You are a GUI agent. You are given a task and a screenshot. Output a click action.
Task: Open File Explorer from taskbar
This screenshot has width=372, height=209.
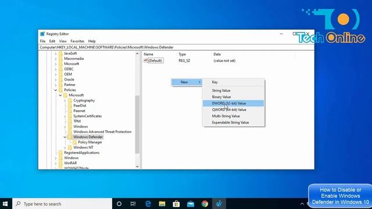(x=162, y=204)
